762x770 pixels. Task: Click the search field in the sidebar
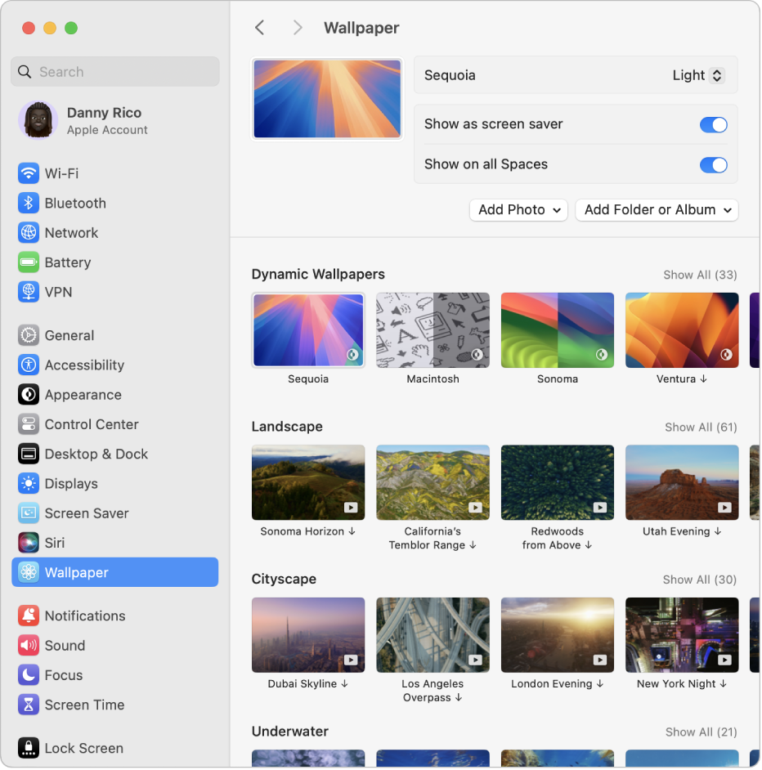pyautogui.click(x=114, y=71)
